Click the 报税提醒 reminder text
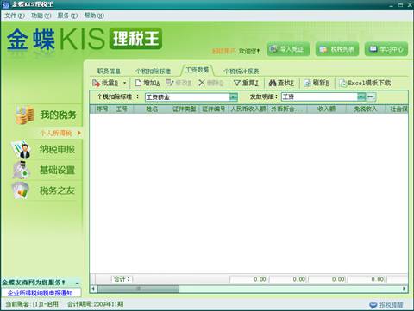Screen dimensions: 414x311 tap(392, 305)
